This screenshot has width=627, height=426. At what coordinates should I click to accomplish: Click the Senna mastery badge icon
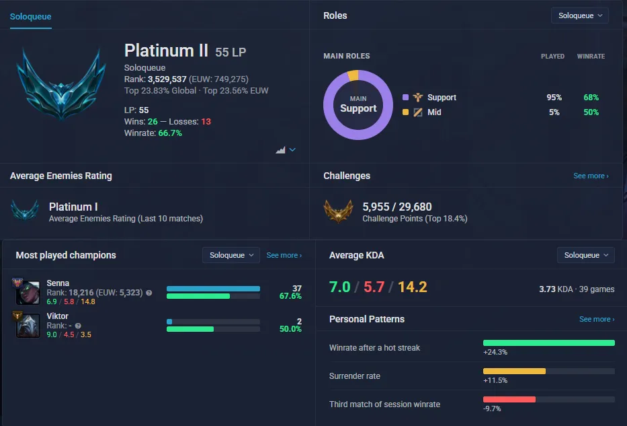17,283
